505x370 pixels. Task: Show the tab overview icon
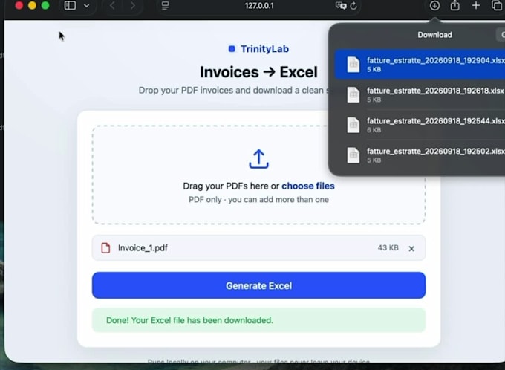(496, 5)
